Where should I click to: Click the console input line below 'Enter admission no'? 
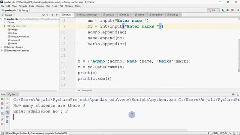125,117
